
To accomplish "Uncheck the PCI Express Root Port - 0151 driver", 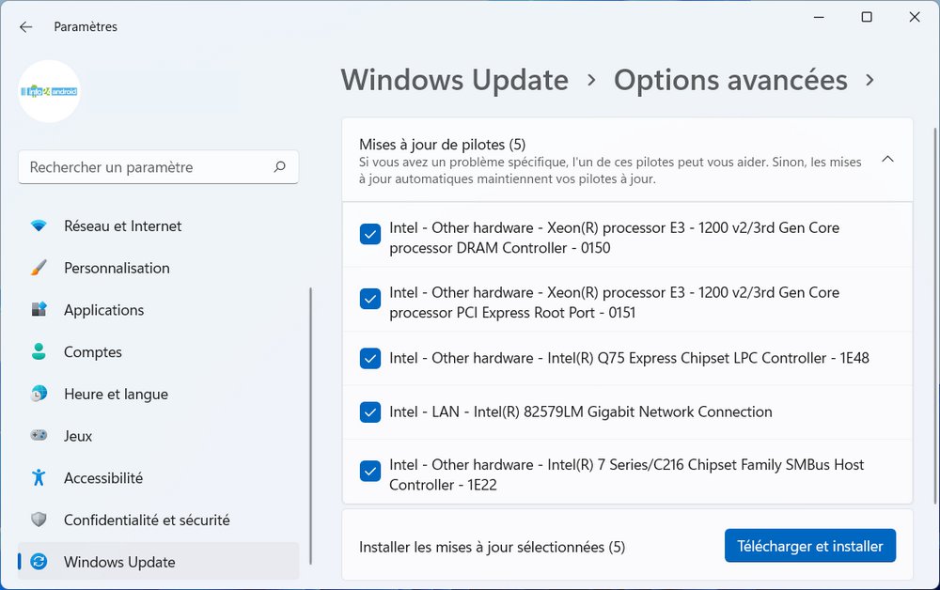I will 369,299.
